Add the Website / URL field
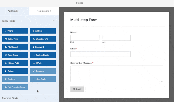The image size is (174, 102). click(x=43, y=39)
